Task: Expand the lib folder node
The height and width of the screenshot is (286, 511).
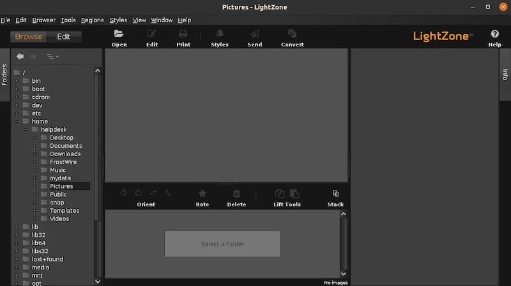Action: 17,227
